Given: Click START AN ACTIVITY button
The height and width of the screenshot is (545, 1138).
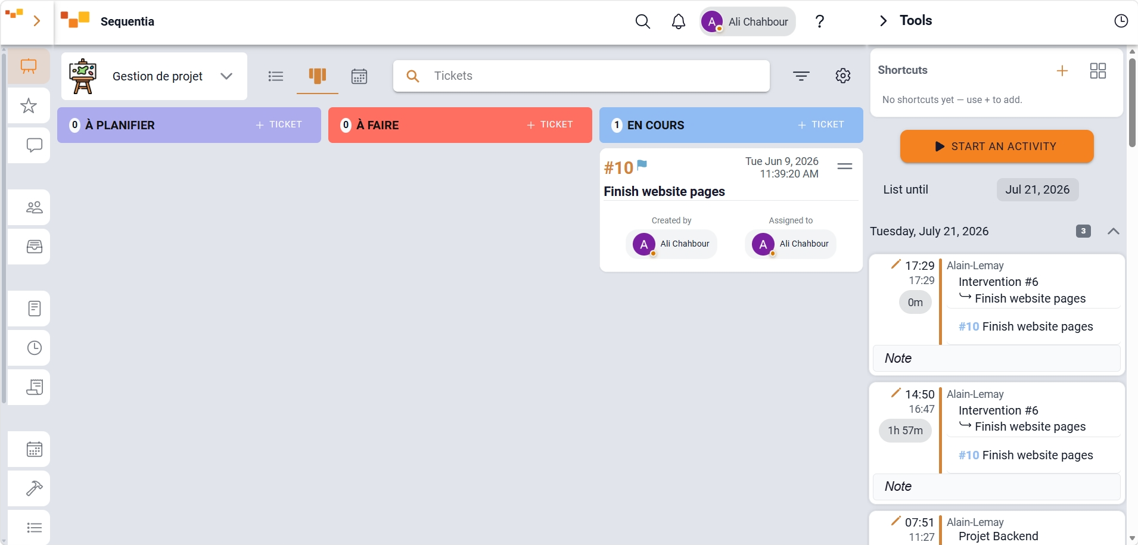Looking at the screenshot, I should coord(997,147).
